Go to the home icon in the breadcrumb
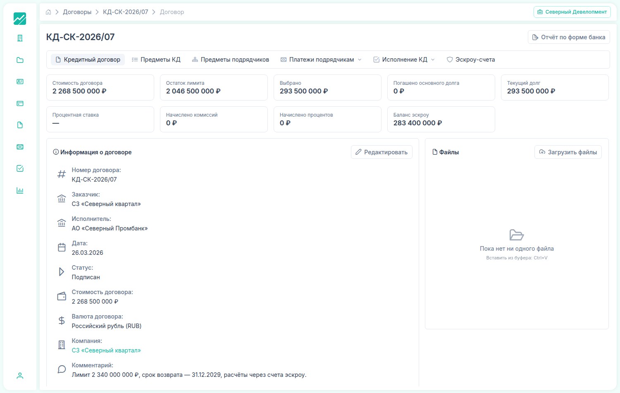 48,12
